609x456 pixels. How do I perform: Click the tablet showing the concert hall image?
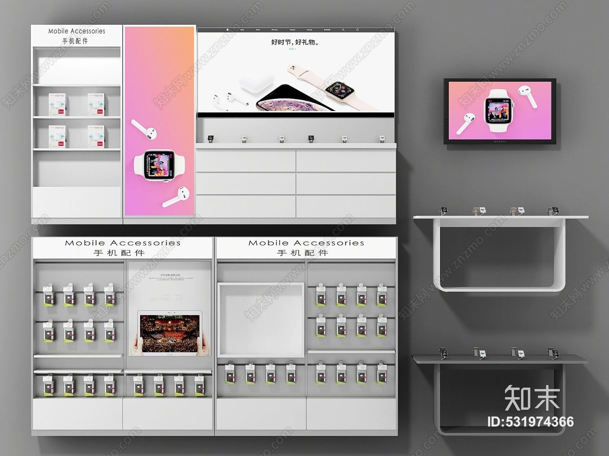(x=169, y=332)
